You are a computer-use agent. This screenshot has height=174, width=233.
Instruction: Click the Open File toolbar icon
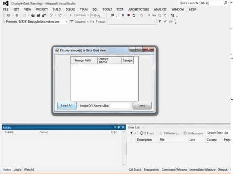[x=33, y=15]
